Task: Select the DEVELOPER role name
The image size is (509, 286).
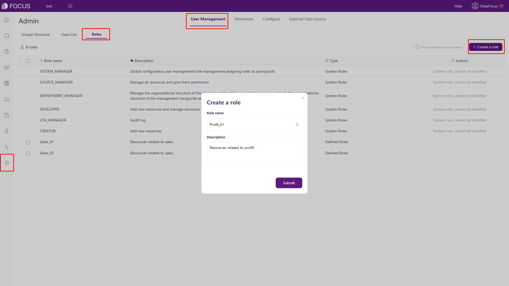Action: (50, 109)
